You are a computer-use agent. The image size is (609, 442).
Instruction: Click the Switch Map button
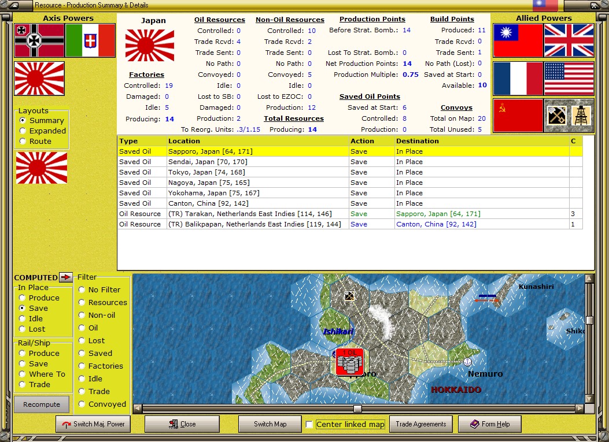(270, 424)
